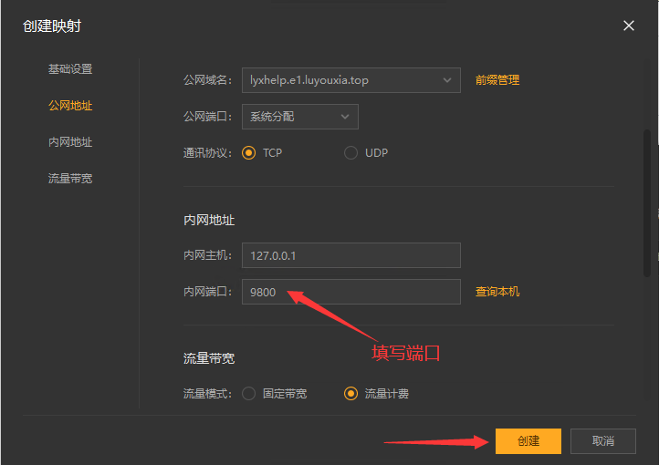
Task: Click the 流量模式 label
Action: tap(207, 394)
